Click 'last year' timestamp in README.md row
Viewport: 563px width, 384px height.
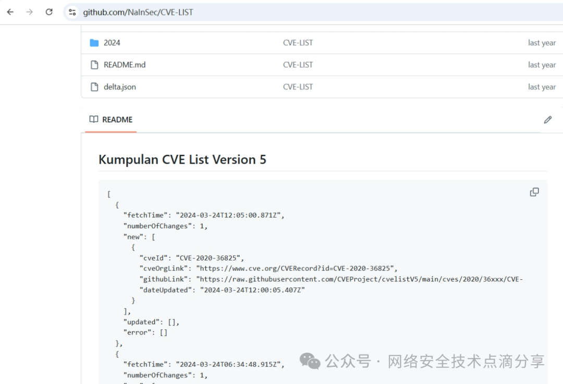pos(542,65)
